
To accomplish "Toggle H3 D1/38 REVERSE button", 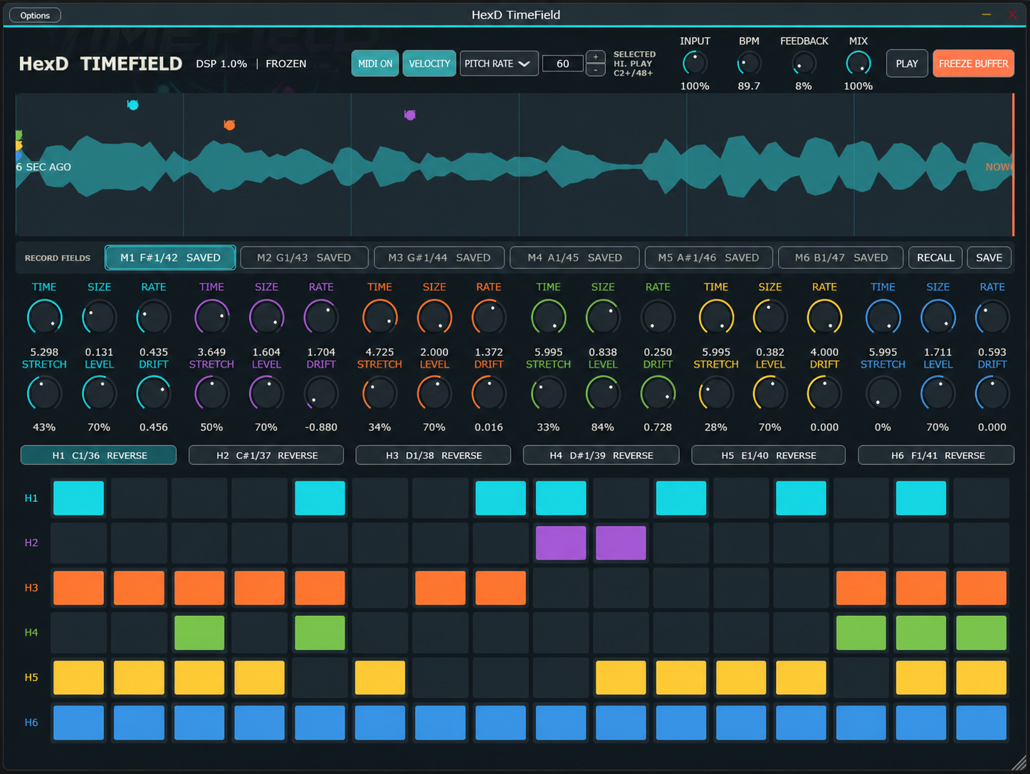I will tap(433, 455).
